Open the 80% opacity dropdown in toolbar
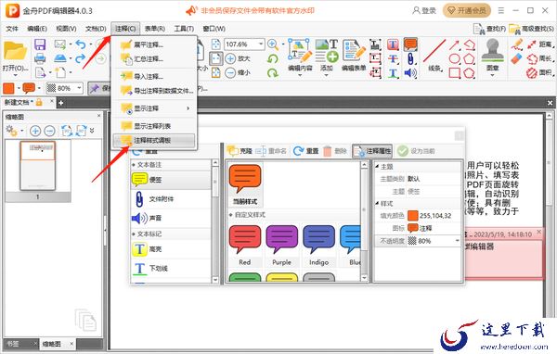 79,88
